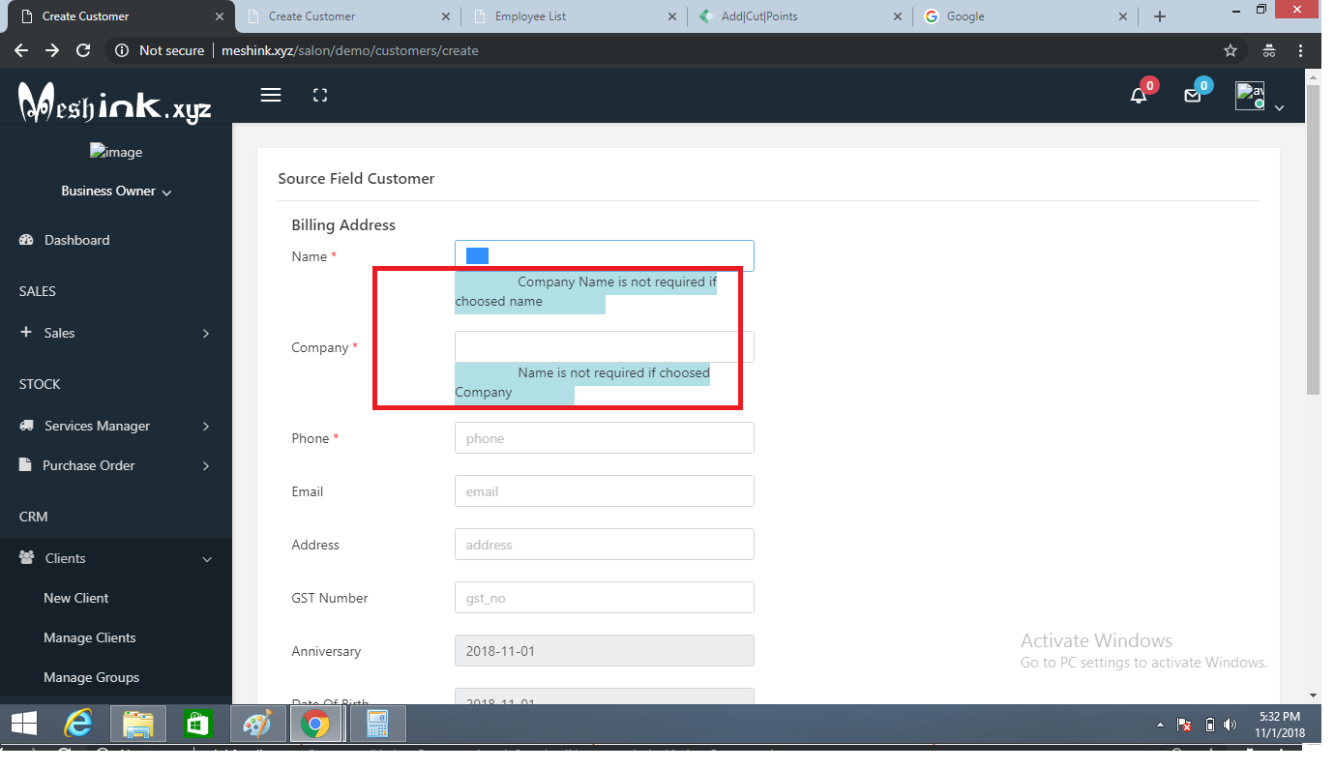
Task: Close the Google tab
Action: 1123,16
